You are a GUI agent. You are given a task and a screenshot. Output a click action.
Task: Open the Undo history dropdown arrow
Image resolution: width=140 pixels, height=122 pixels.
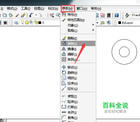[36, 15]
